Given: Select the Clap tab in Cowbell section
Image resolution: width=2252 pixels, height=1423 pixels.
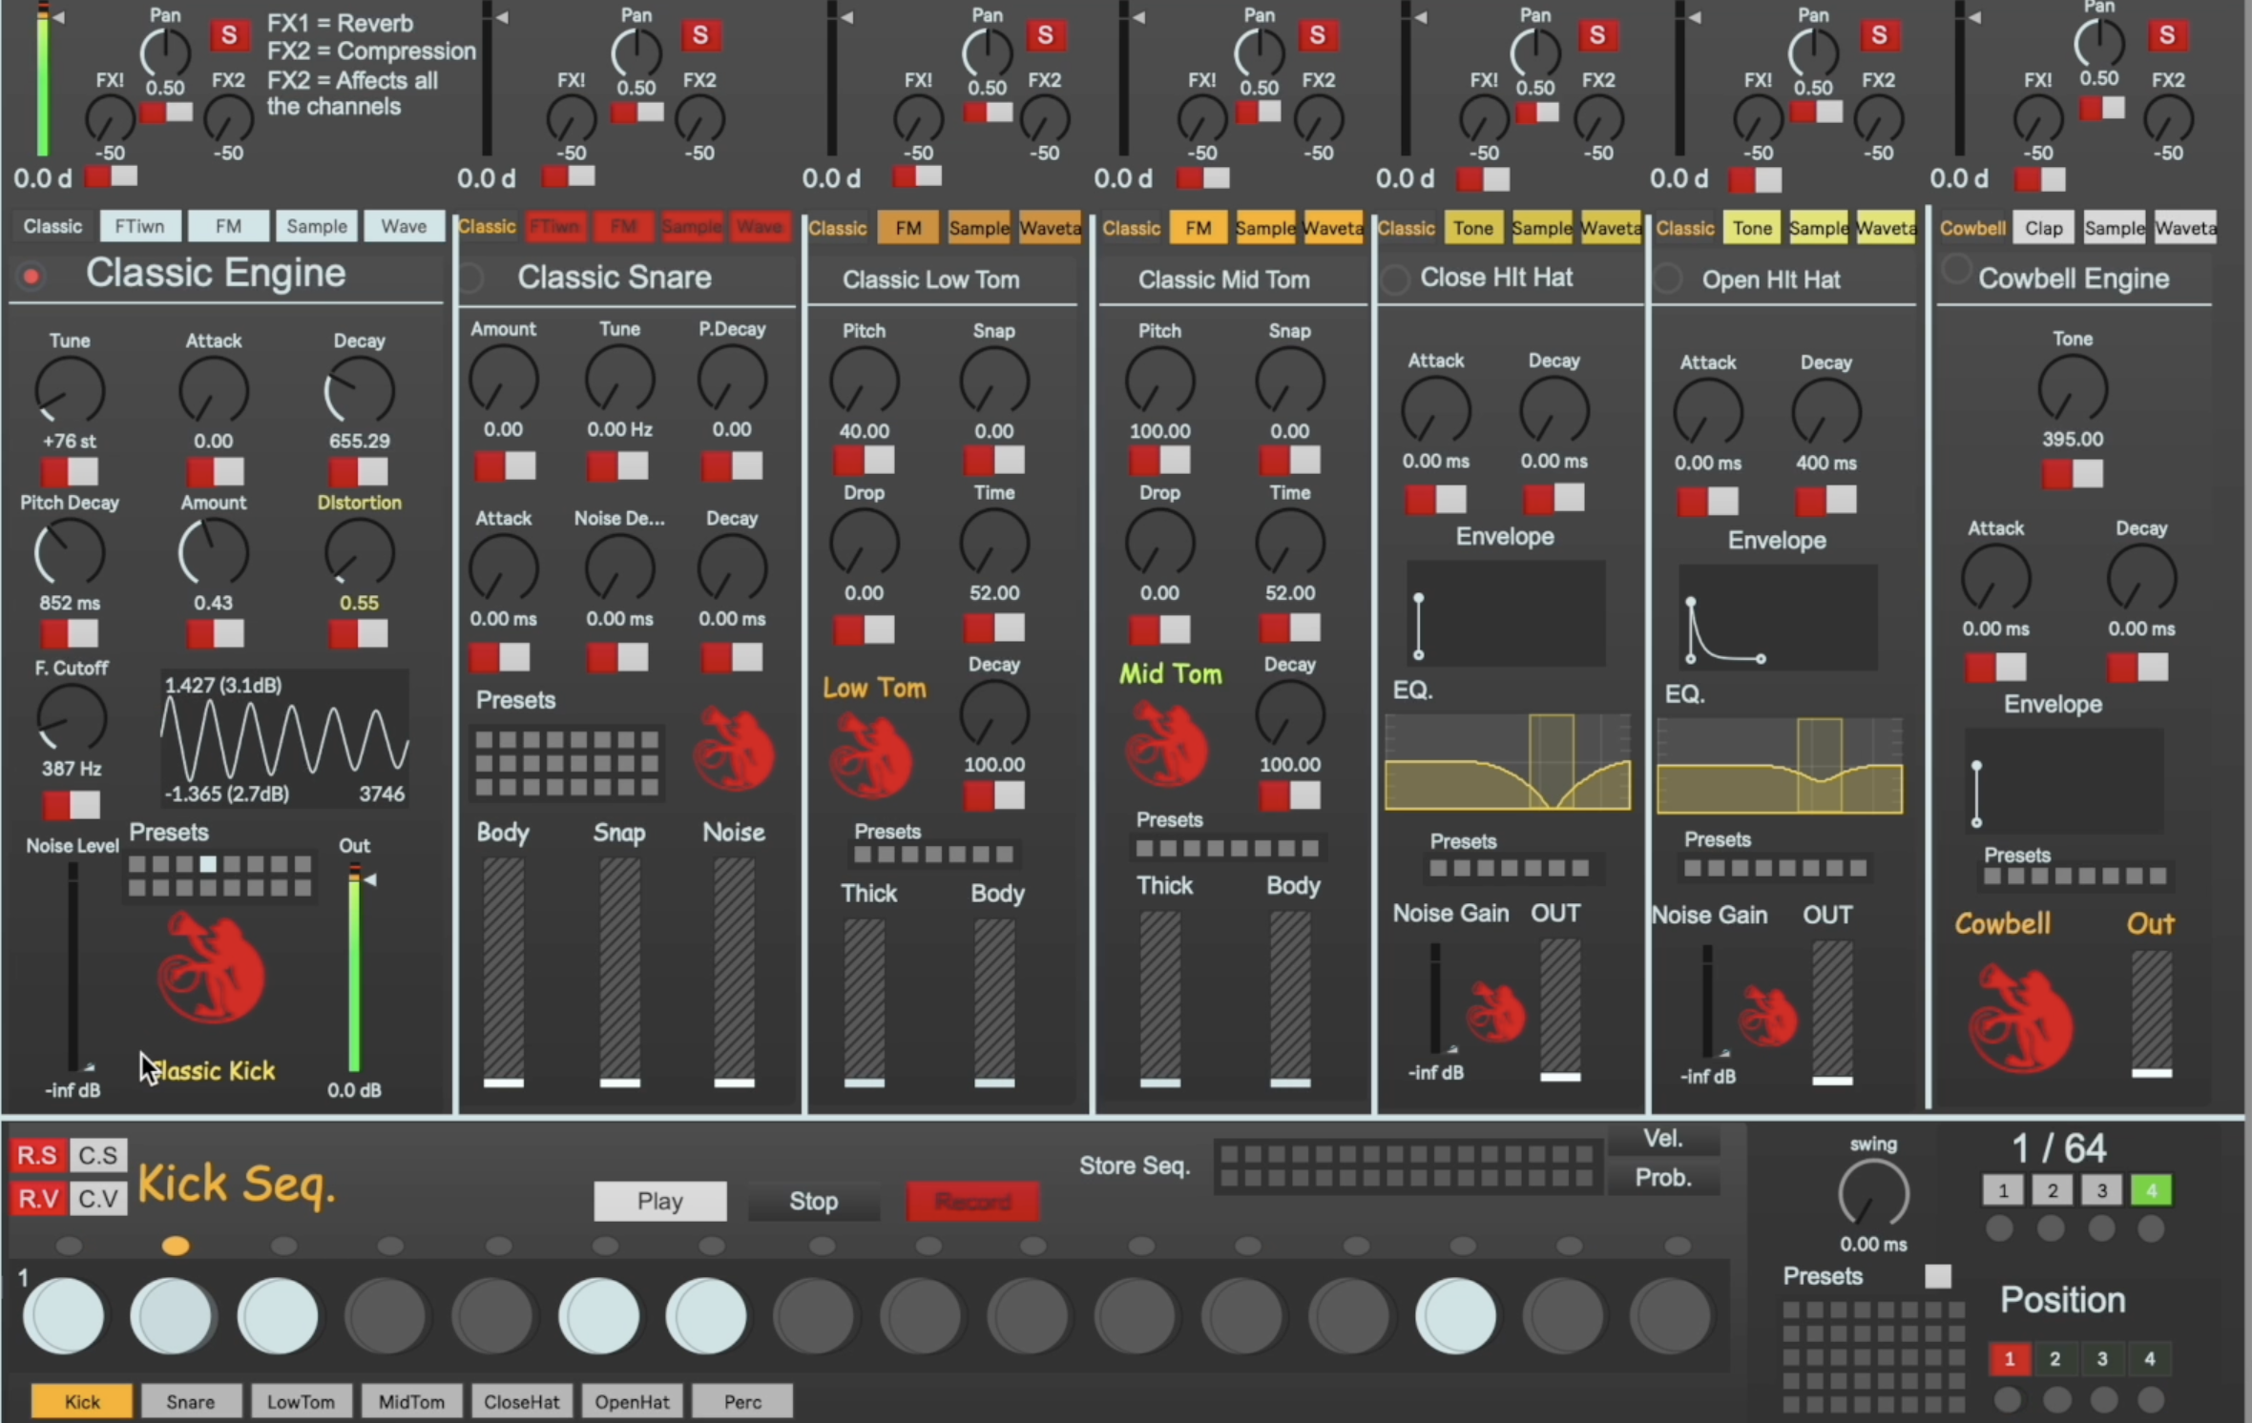Looking at the screenshot, I should click(2043, 228).
